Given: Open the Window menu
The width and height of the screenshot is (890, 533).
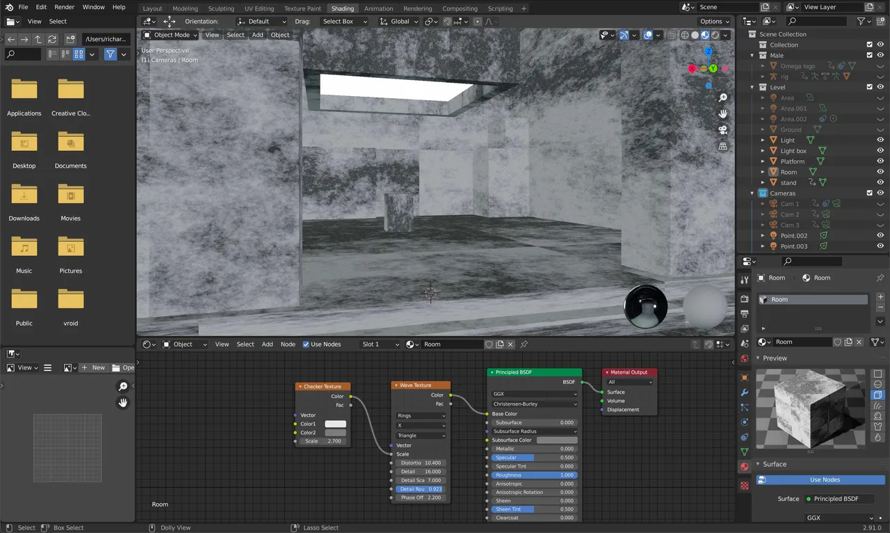Looking at the screenshot, I should click(x=93, y=7).
